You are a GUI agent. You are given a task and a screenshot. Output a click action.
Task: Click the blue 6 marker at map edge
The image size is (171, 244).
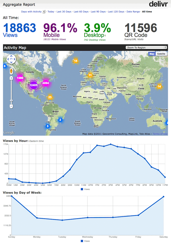point(5,66)
